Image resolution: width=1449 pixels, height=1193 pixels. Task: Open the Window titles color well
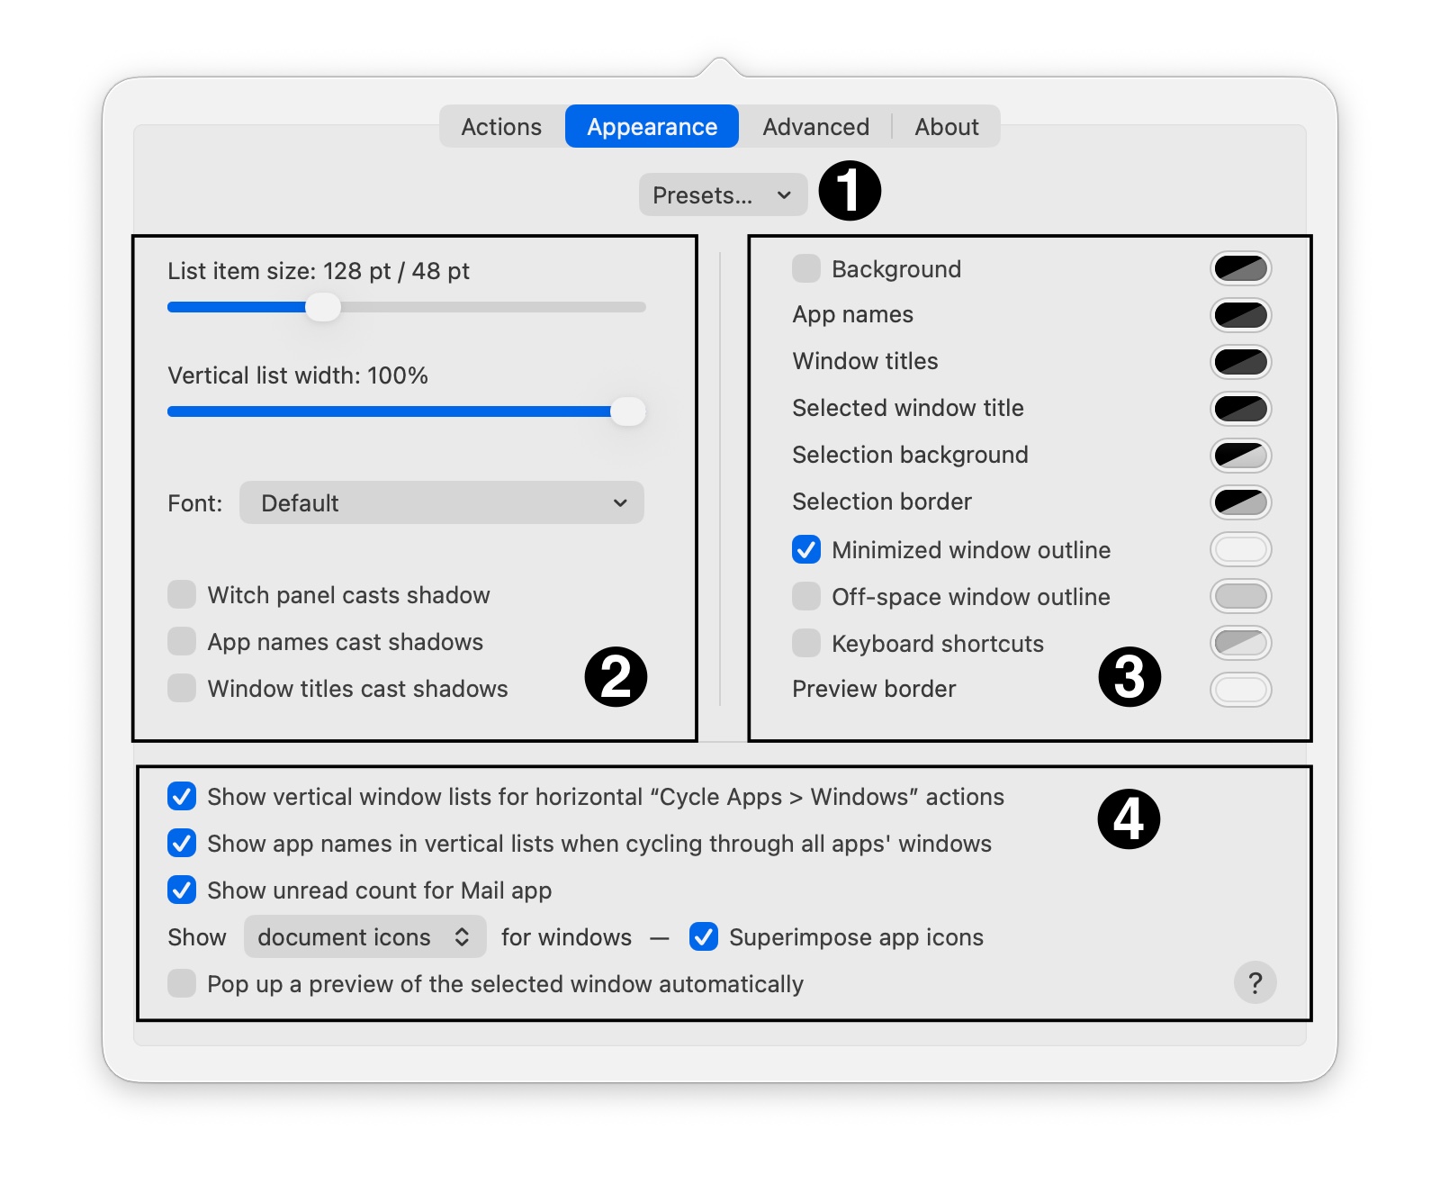click(x=1240, y=362)
